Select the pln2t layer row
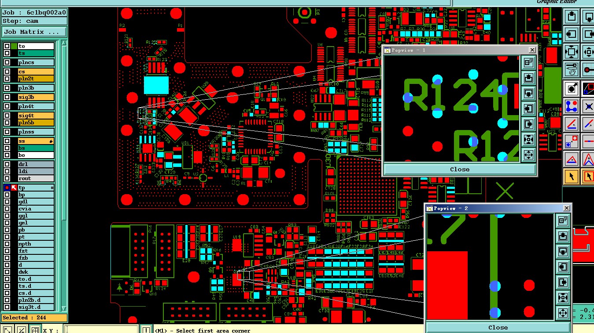 (36, 79)
